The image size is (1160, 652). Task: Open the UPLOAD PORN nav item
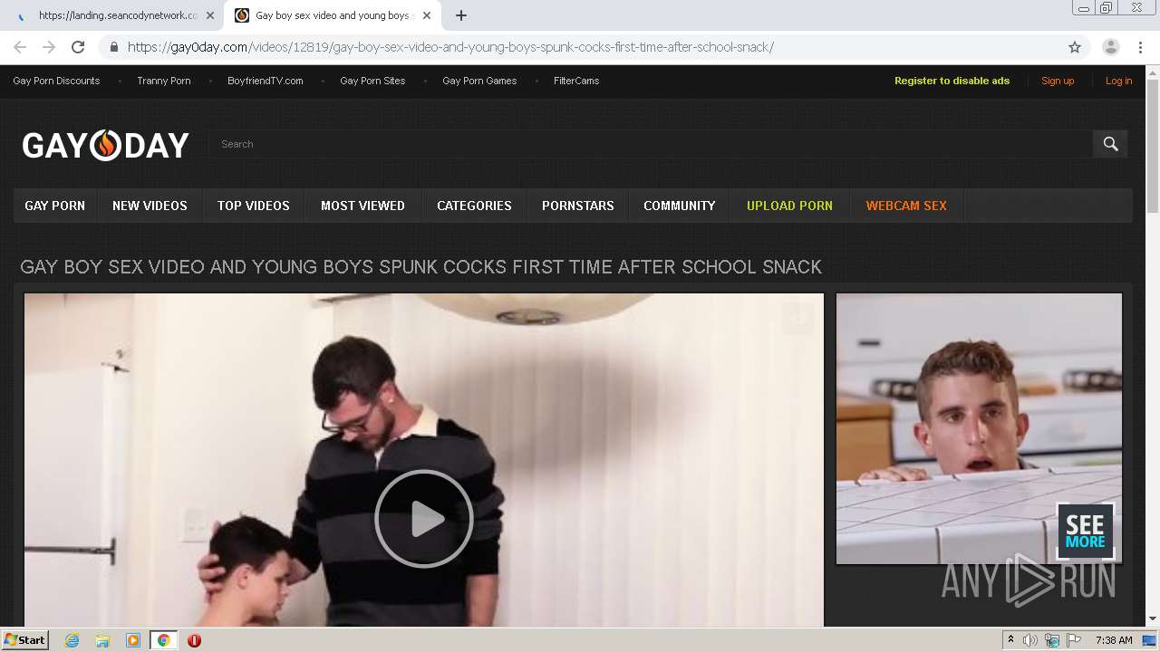click(789, 206)
